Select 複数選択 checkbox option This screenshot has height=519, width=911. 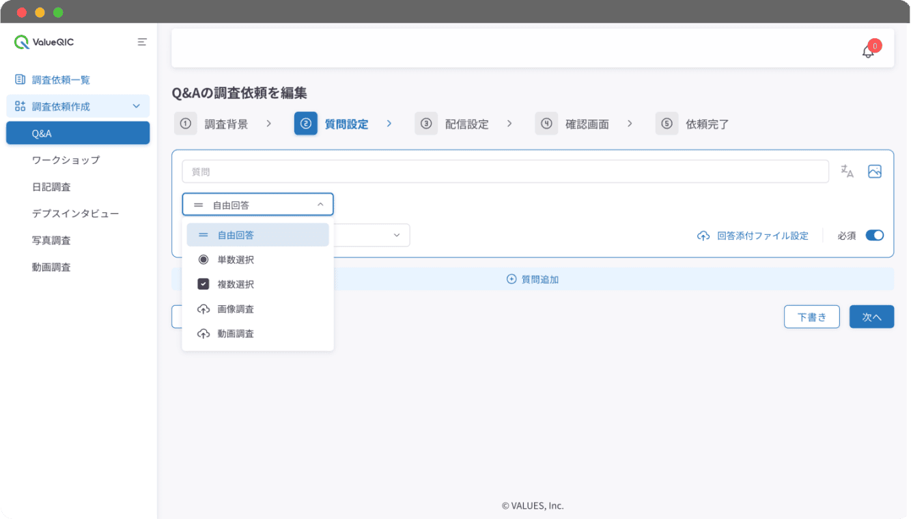(236, 284)
